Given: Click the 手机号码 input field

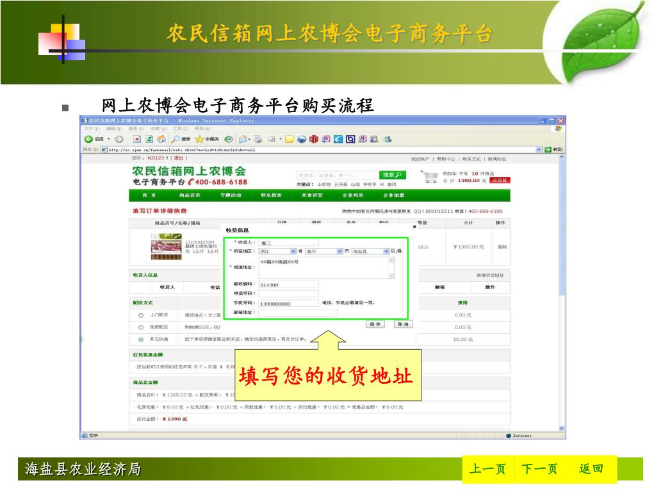Looking at the screenshot, I should click(289, 303).
